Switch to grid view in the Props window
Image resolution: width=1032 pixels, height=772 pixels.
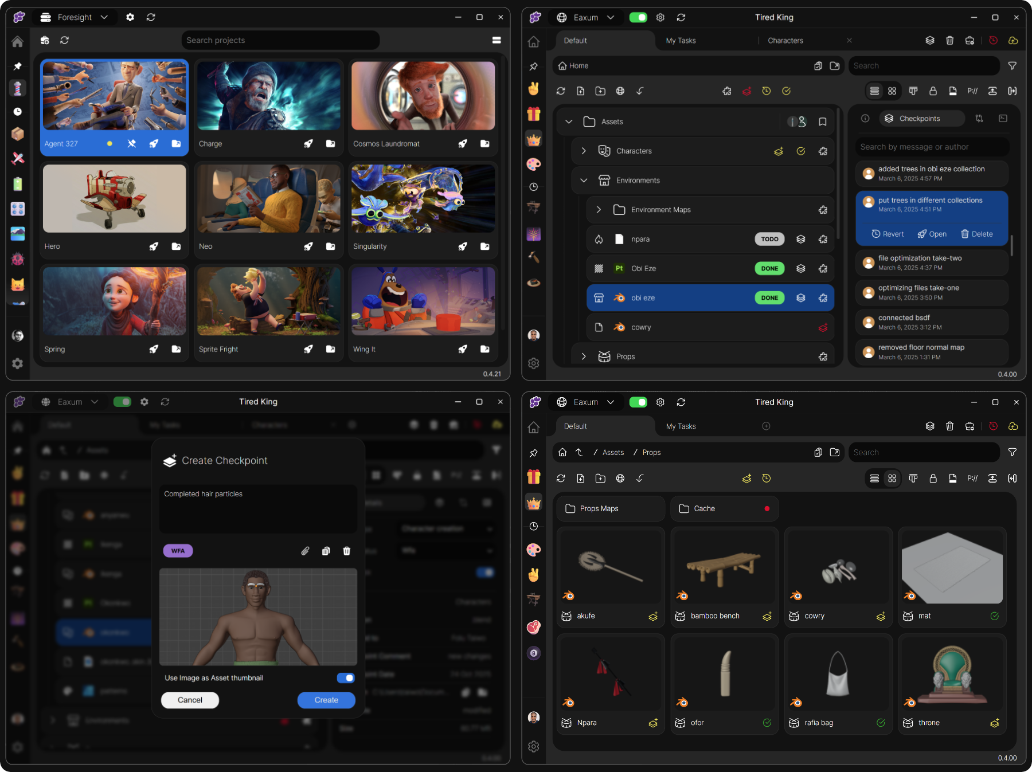coord(892,479)
